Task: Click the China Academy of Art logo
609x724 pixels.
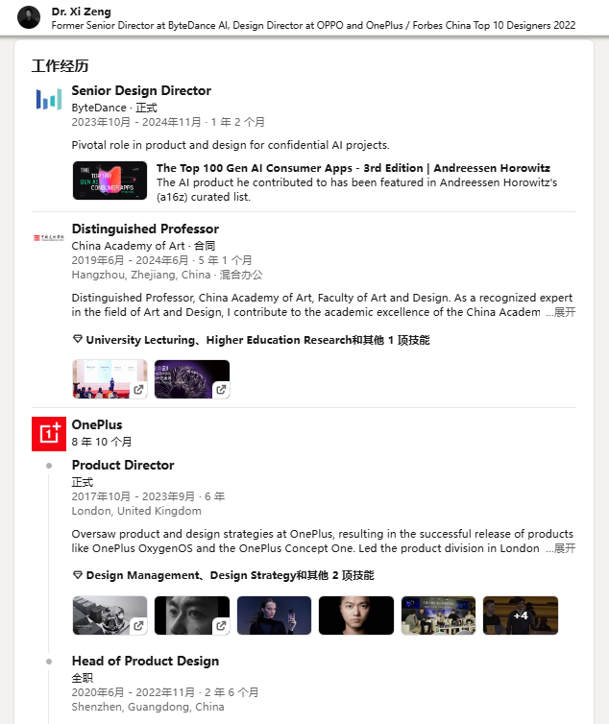Action: [x=49, y=238]
